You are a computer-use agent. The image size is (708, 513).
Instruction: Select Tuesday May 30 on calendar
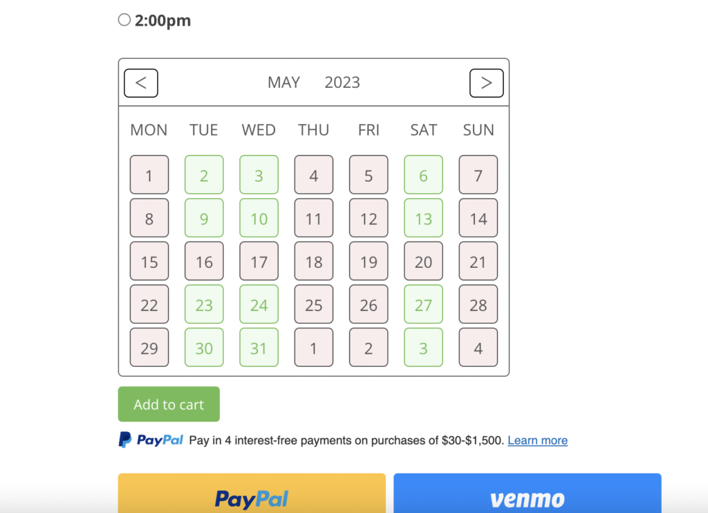(204, 348)
